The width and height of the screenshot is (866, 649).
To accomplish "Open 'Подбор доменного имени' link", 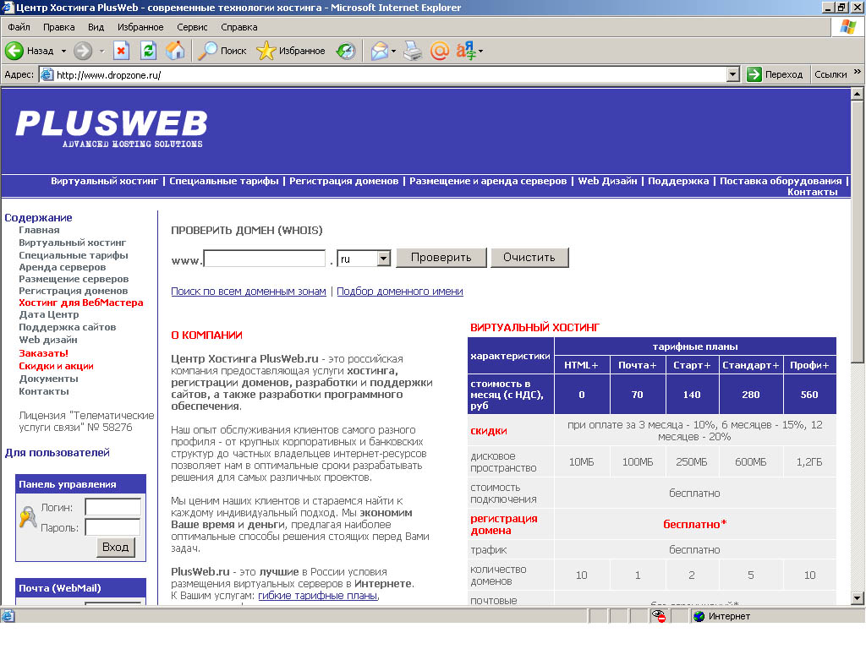I will tap(400, 291).
